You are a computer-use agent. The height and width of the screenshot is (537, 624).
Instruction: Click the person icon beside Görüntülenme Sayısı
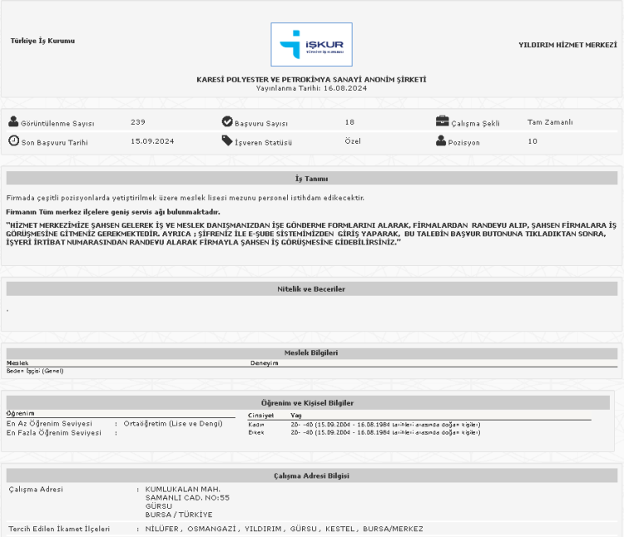click(13, 122)
